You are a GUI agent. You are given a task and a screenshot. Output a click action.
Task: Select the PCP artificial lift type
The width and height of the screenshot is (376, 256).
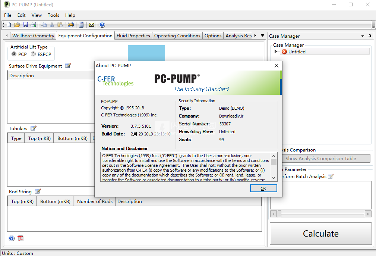[14, 54]
